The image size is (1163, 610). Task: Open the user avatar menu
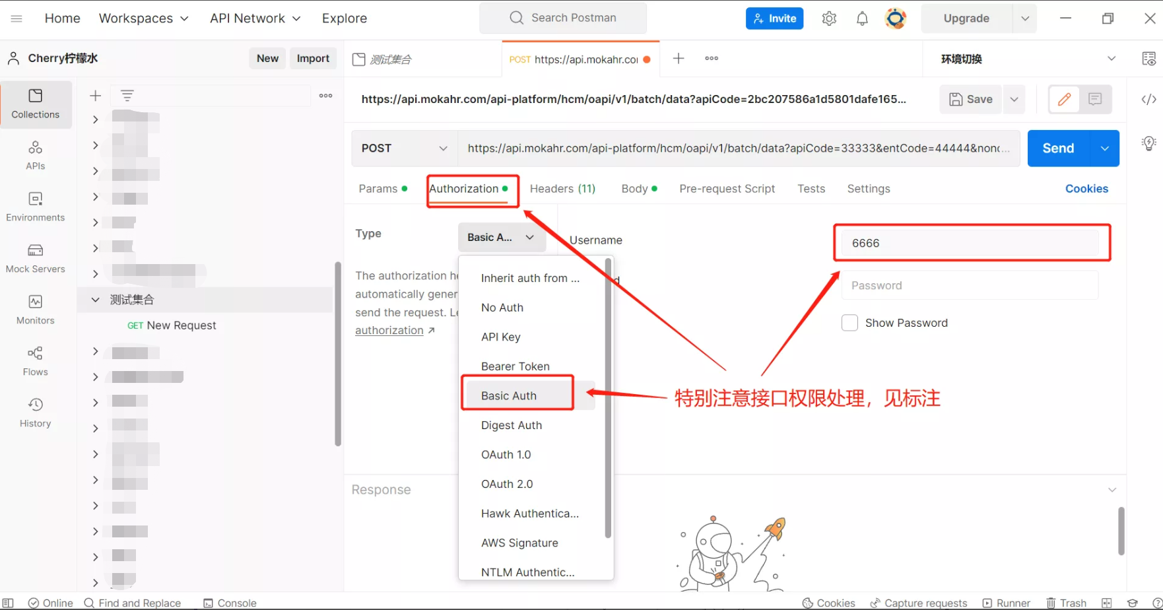click(896, 18)
